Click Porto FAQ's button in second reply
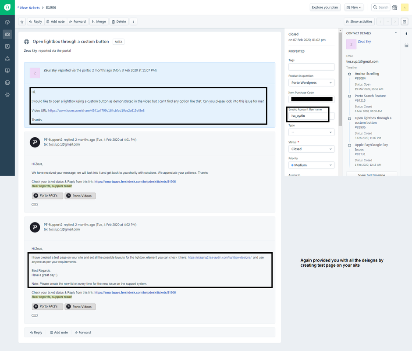 [48, 307]
